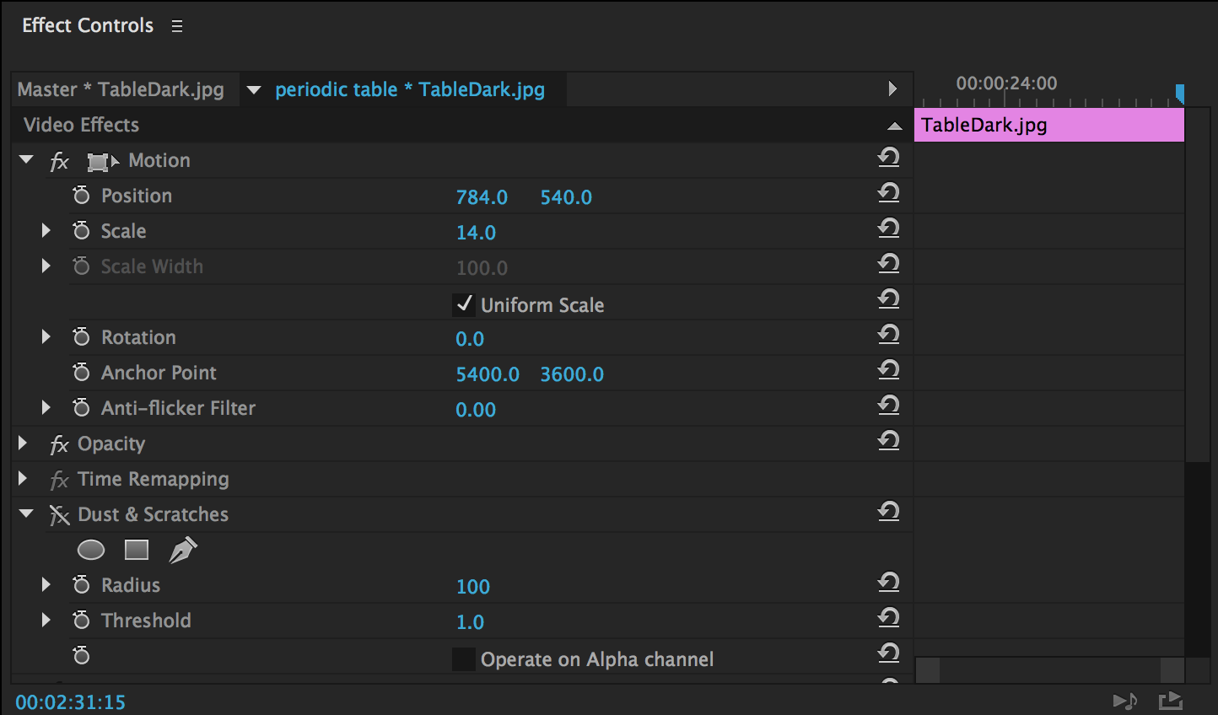Open the clip dropdown next to Master tab

pyautogui.click(x=254, y=90)
